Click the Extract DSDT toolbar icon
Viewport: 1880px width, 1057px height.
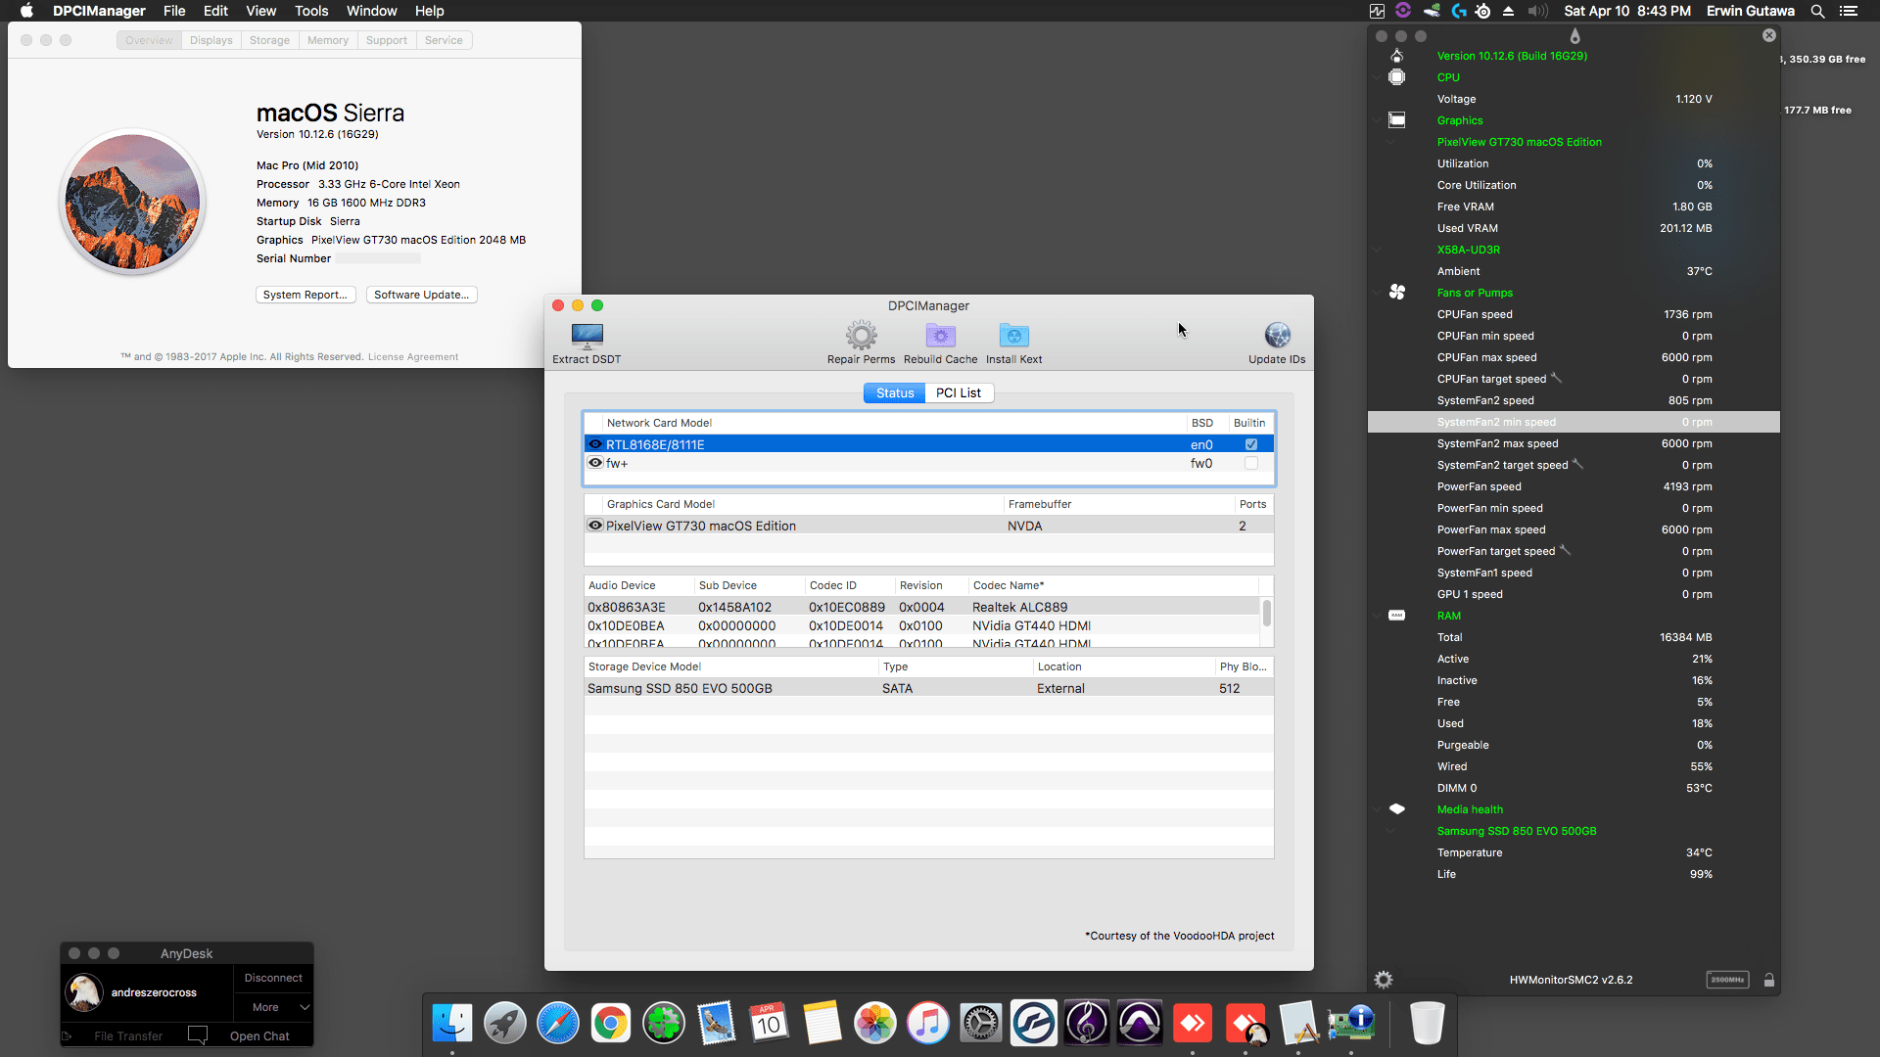tap(587, 336)
